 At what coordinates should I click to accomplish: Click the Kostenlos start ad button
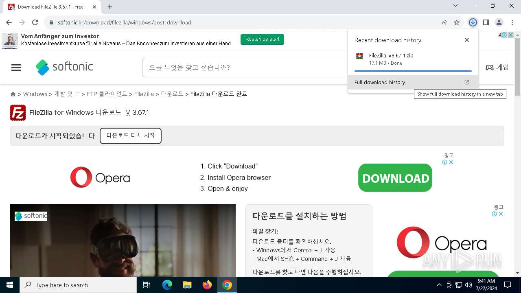tap(262, 39)
